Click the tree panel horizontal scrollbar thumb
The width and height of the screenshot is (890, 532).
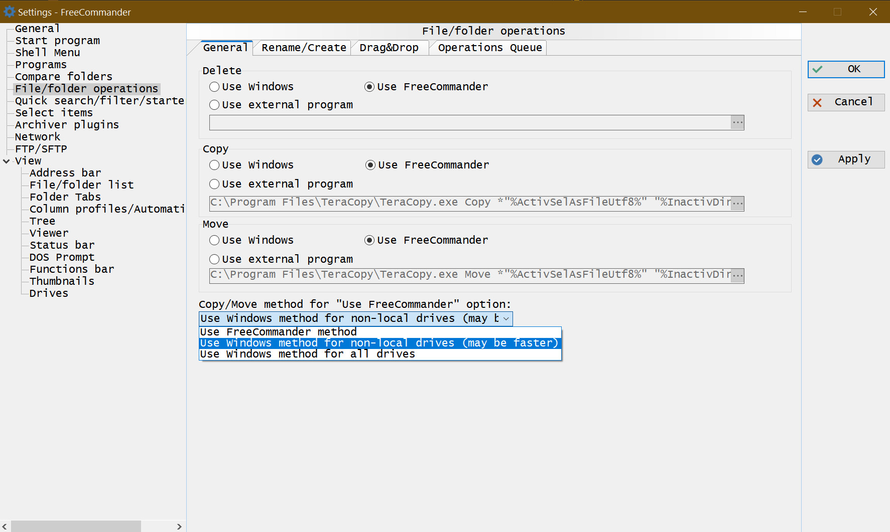75,526
